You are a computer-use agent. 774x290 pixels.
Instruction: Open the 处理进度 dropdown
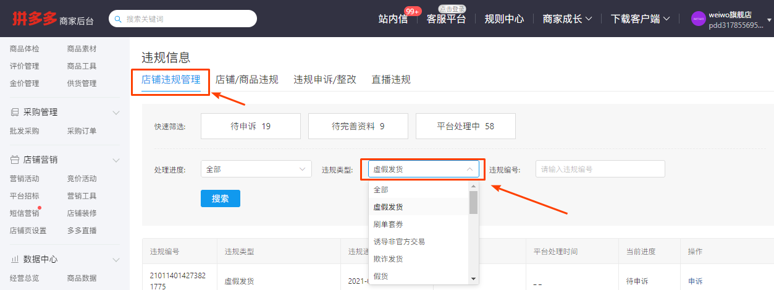256,169
